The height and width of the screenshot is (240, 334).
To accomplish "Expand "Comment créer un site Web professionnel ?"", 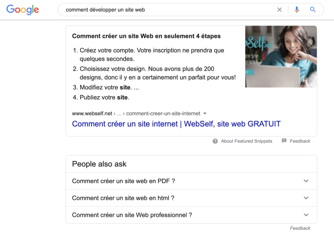I will [x=191, y=215].
